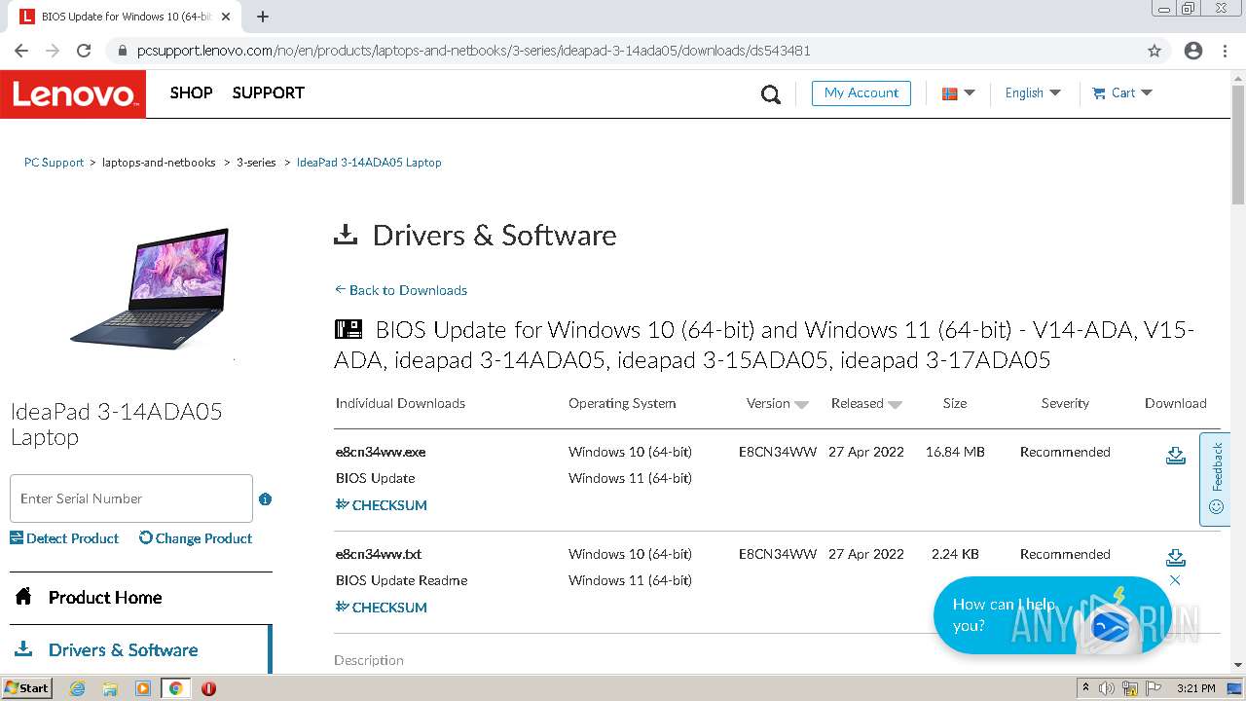Download e8cn34ww.exe BIOS Update file
The width and height of the screenshot is (1246, 701).
point(1176,456)
